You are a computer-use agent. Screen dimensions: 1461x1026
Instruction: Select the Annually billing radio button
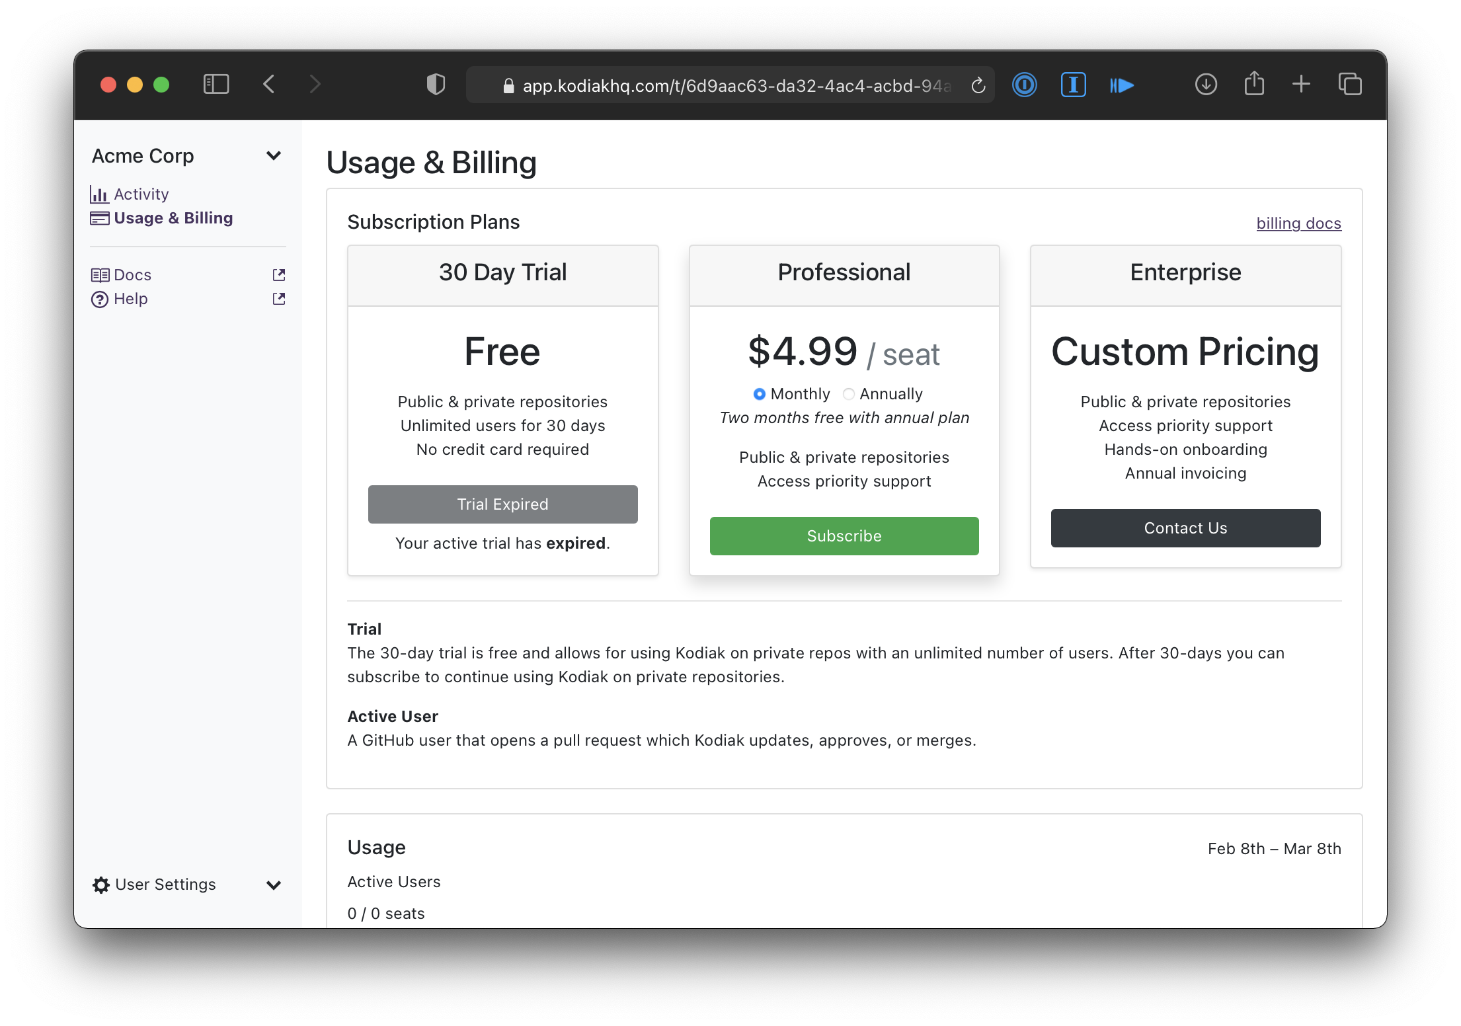[849, 394]
